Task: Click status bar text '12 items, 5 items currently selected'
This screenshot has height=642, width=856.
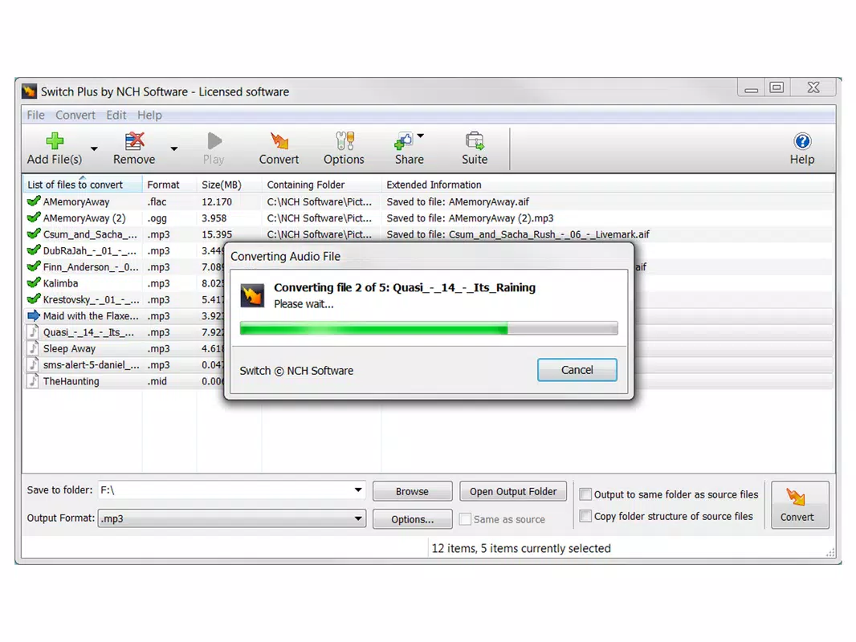Action: (521, 548)
